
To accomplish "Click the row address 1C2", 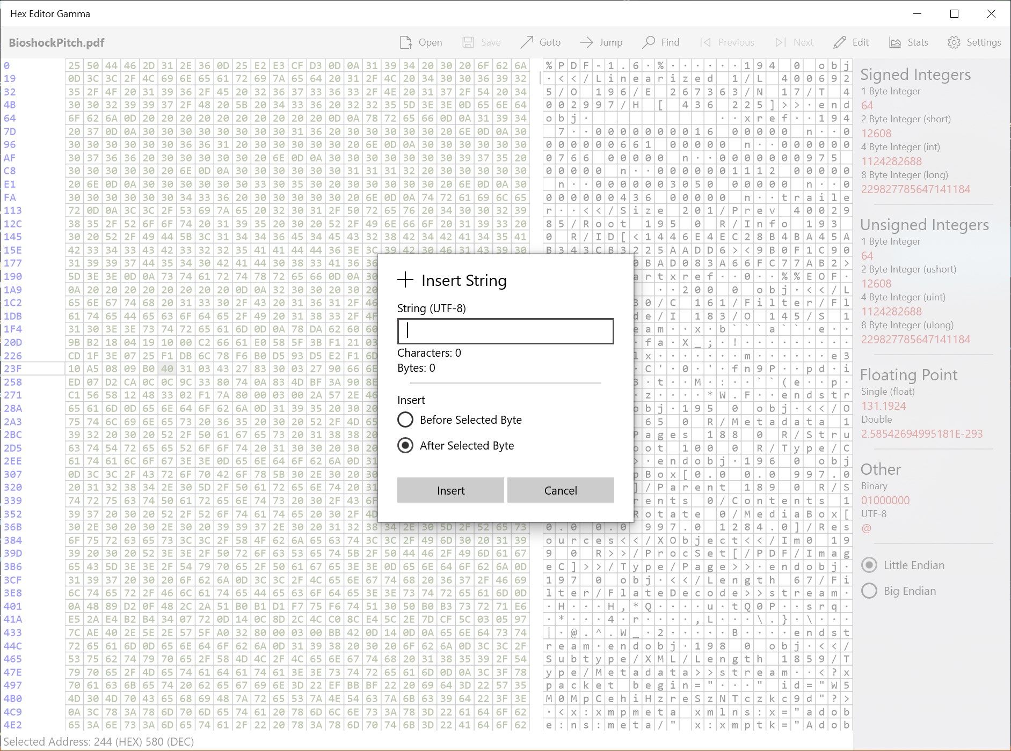I will (x=13, y=303).
